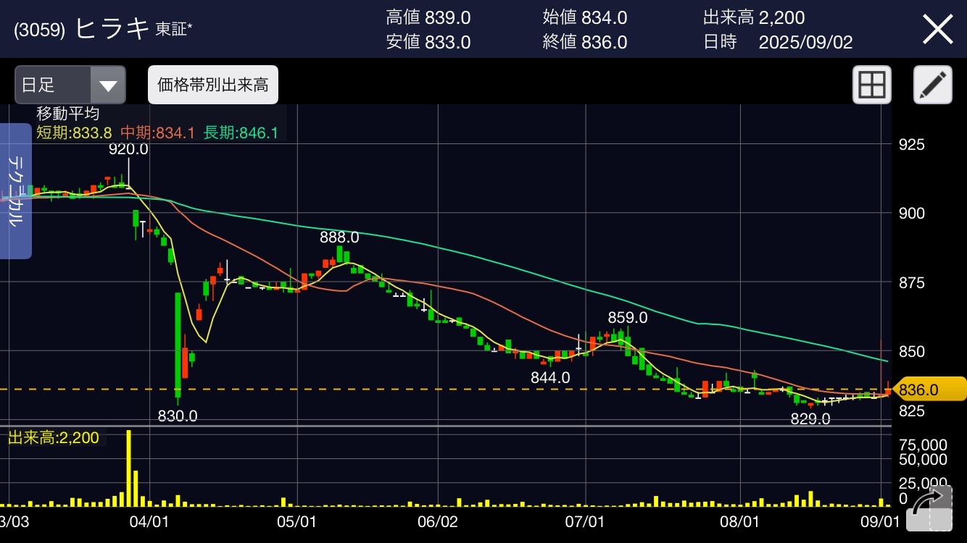Tap the 短期:833.8 moving average label
This screenshot has height=543, width=967.
[74, 132]
